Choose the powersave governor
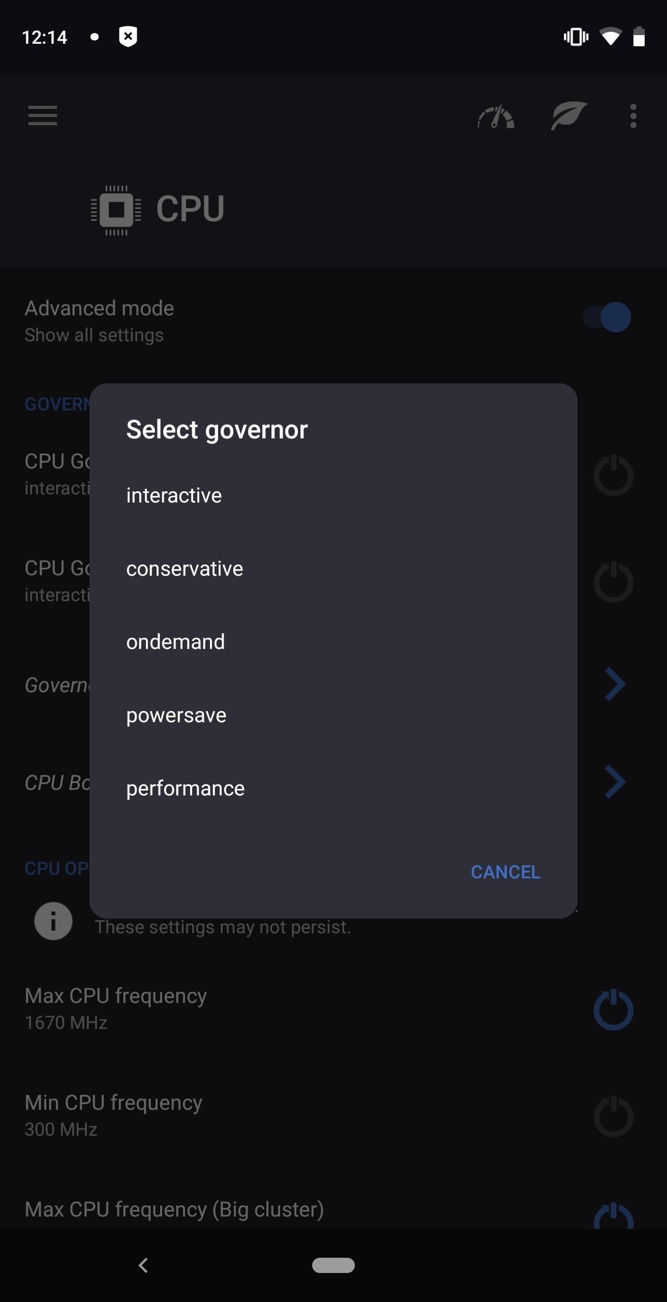 [x=333, y=715]
